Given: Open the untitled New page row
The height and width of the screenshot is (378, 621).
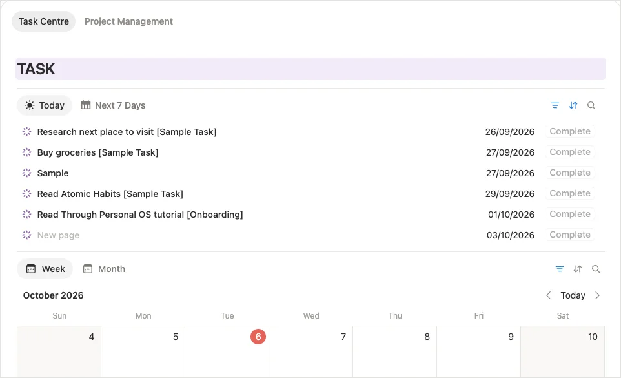Looking at the screenshot, I should tap(58, 235).
